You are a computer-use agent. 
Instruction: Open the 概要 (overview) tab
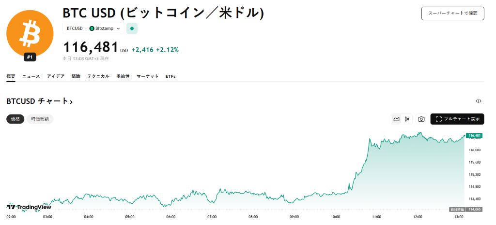(11, 76)
